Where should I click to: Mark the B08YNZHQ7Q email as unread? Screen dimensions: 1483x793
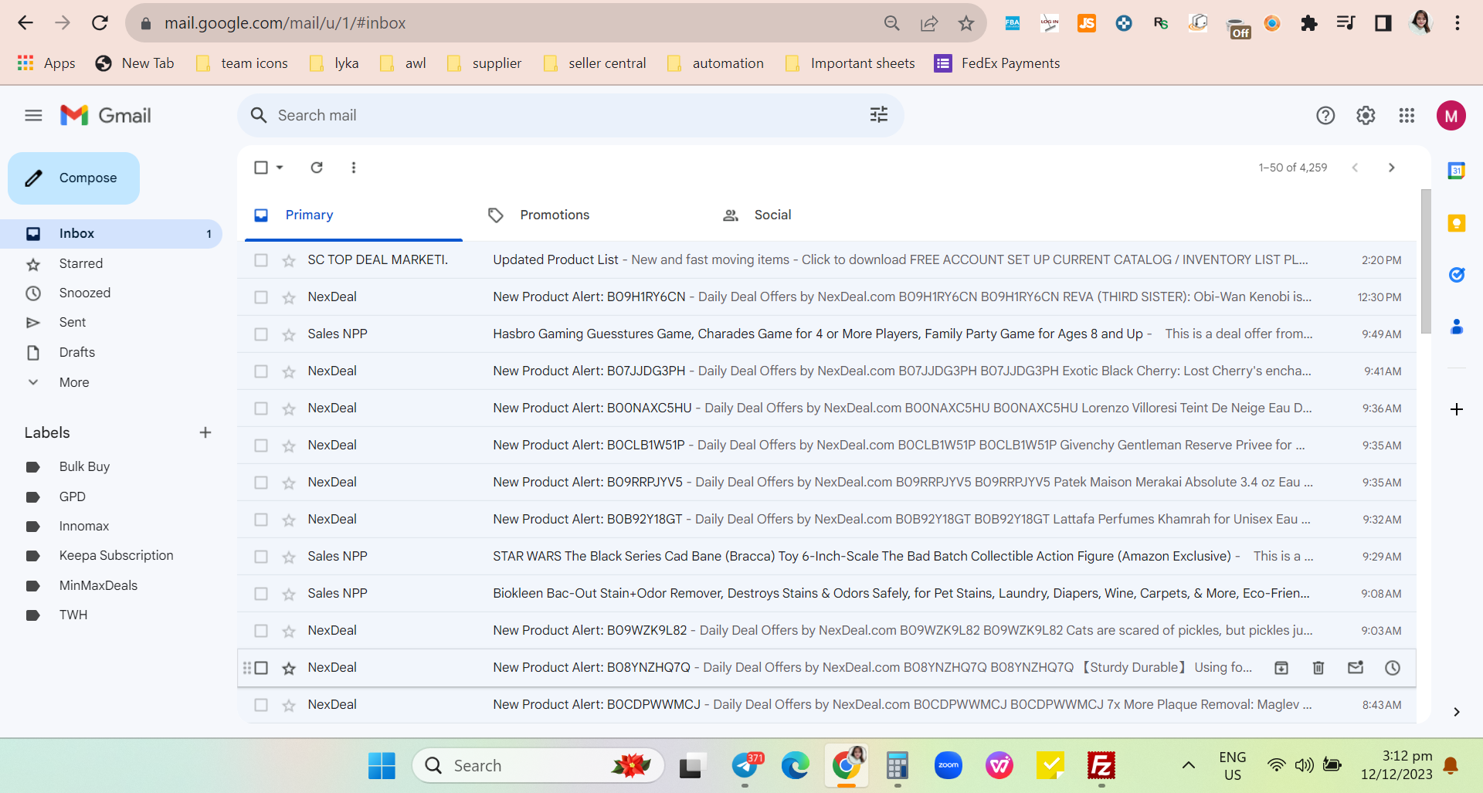pyautogui.click(x=1356, y=668)
